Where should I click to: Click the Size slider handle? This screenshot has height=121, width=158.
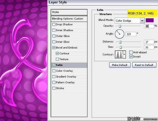pos(121,47)
